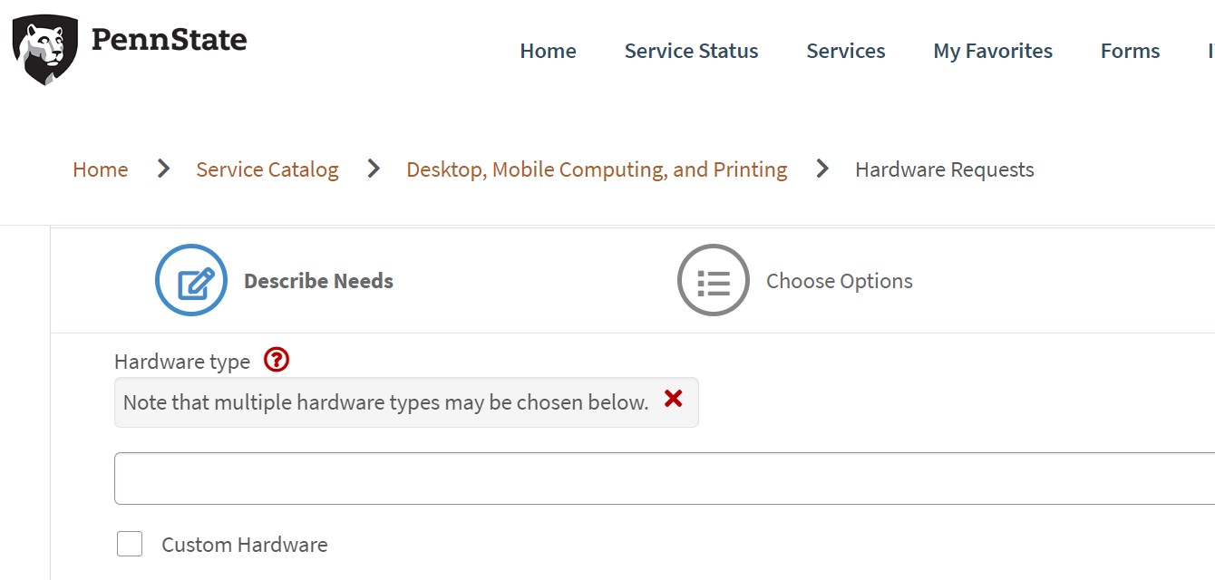The image size is (1215, 580).
Task: Click the Custom Hardware checkbox label
Action: 244,545
